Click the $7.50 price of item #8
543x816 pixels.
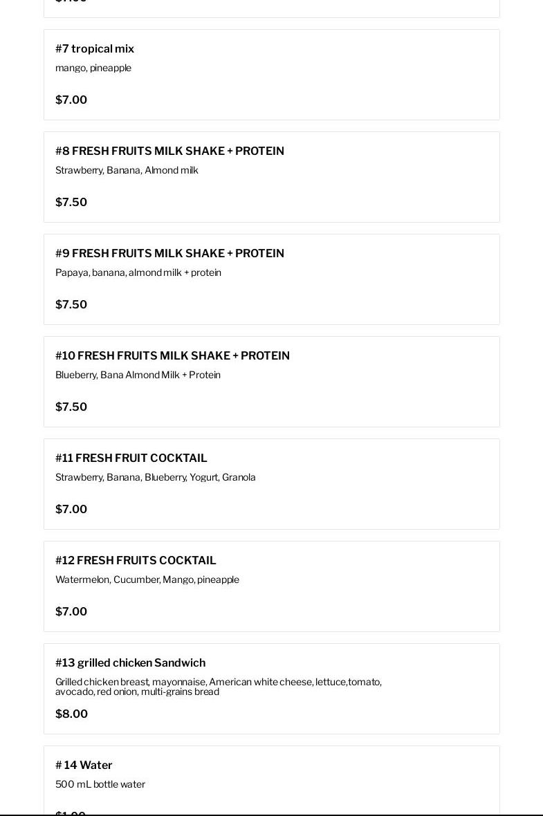click(71, 202)
